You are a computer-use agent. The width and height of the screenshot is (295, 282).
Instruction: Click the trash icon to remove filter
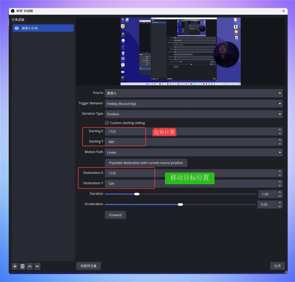22,266
